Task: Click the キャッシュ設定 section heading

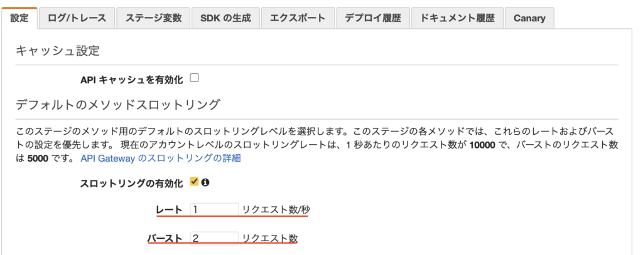Action: pos(58,51)
